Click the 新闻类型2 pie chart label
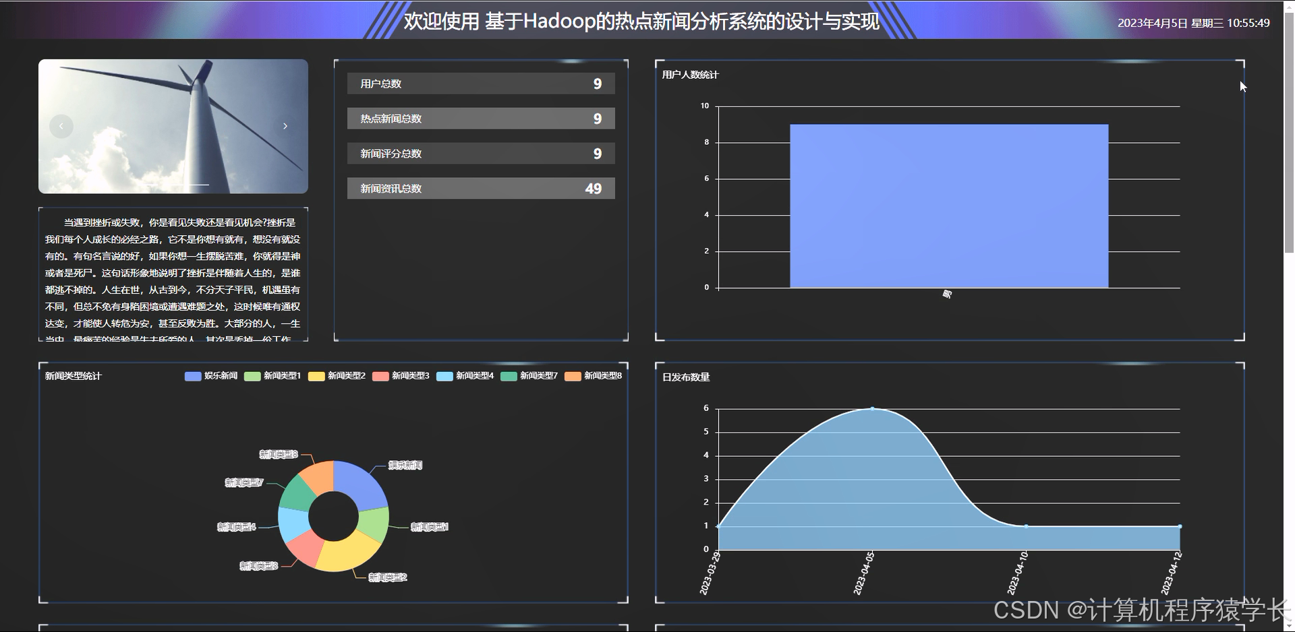This screenshot has height=632, width=1295. click(x=388, y=577)
